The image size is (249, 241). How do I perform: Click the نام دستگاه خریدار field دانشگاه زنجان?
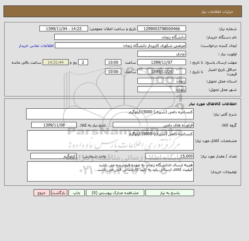(x=120, y=37)
